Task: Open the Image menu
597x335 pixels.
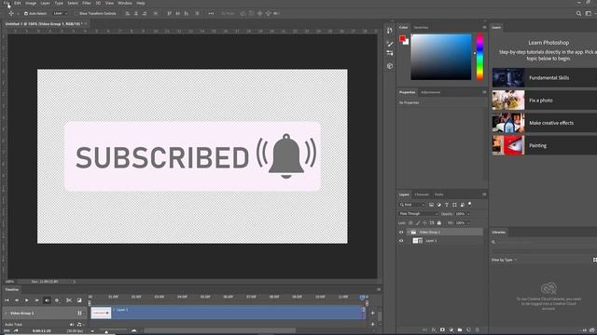Action: [x=31, y=3]
